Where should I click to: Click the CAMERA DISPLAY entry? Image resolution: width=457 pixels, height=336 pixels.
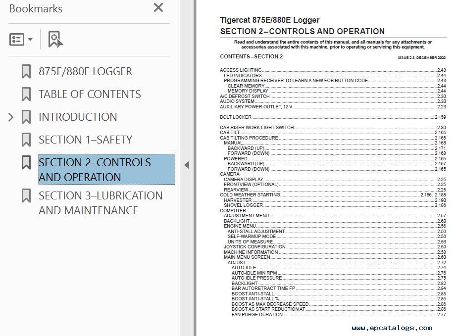tap(335, 180)
